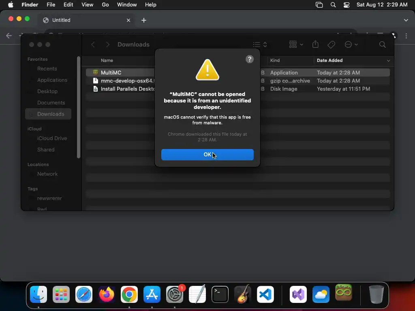Viewport: 415px width, 311px height.
Task: Open Applications in Finder sidebar
Action: [52, 80]
